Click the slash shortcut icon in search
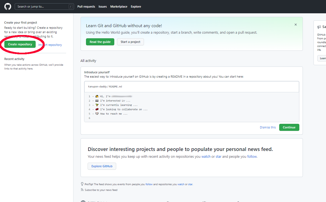 click(x=70, y=7)
